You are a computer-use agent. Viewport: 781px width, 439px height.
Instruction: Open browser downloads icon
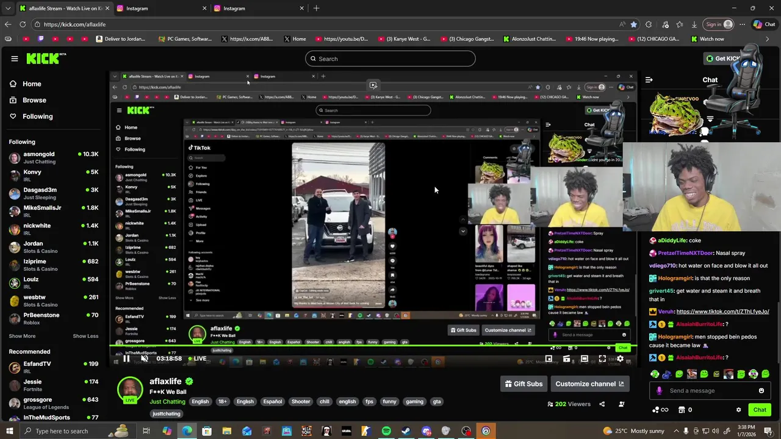pyautogui.click(x=694, y=24)
